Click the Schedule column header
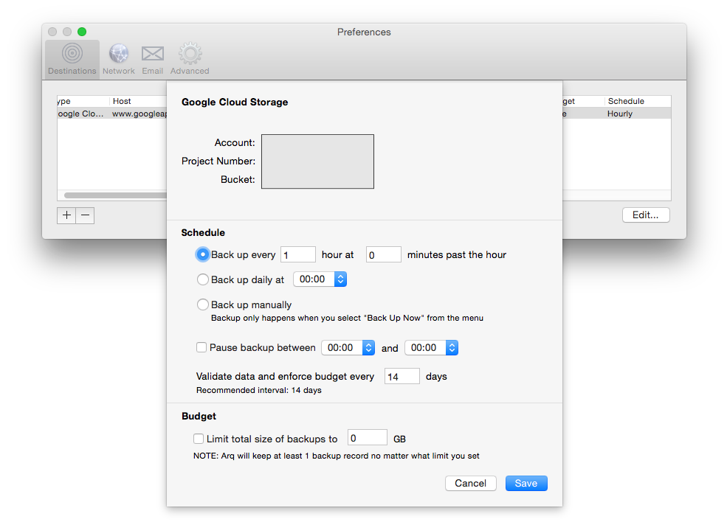The height and width of the screenshot is (522, 727). coord(638,101)
